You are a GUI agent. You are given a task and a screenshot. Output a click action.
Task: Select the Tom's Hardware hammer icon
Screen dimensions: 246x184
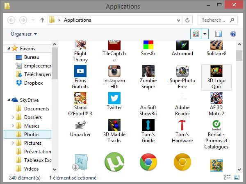coord(182,125)
